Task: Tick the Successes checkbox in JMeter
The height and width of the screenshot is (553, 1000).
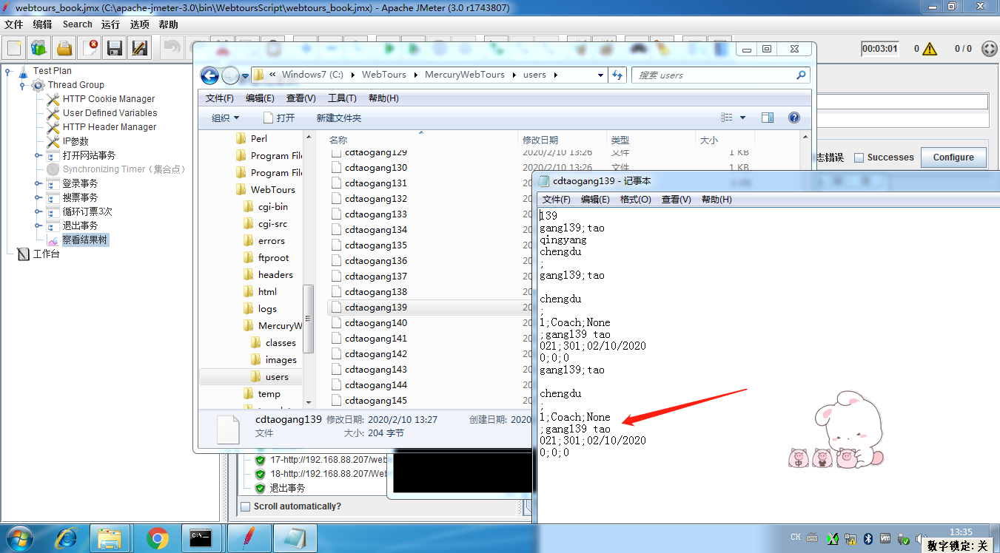Action: pos(859,157)
